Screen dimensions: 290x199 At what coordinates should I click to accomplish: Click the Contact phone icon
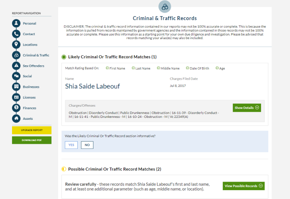click(x=16, y=34)
